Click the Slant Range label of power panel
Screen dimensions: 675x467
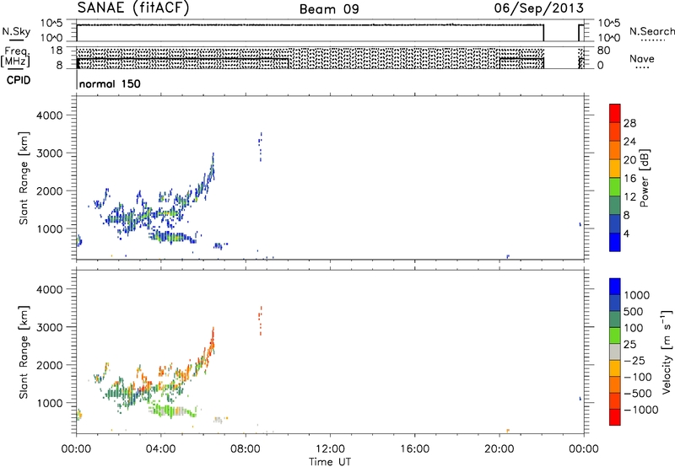pyautogui.click(x=24, y=178)
